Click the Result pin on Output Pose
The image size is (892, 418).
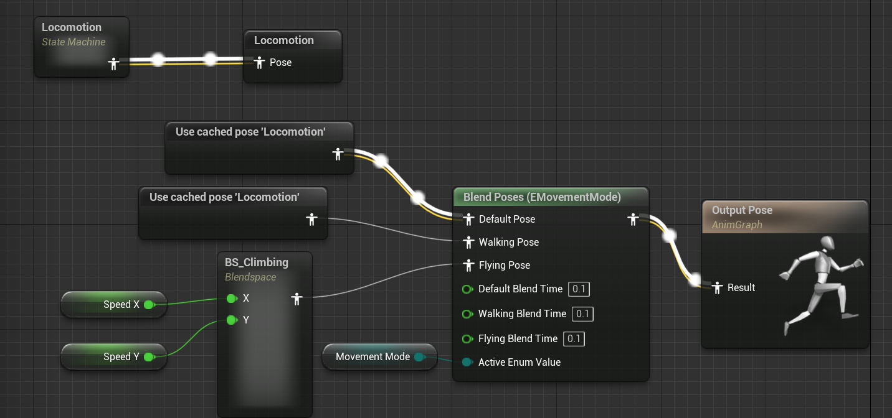point(718,287)
